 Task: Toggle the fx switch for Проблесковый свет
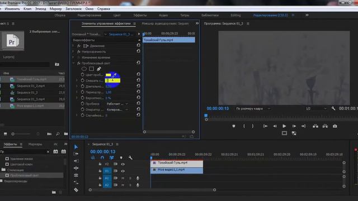[79, 63]
